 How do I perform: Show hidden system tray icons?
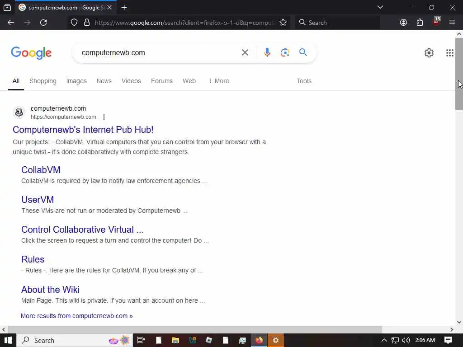(x=384, y=340)
